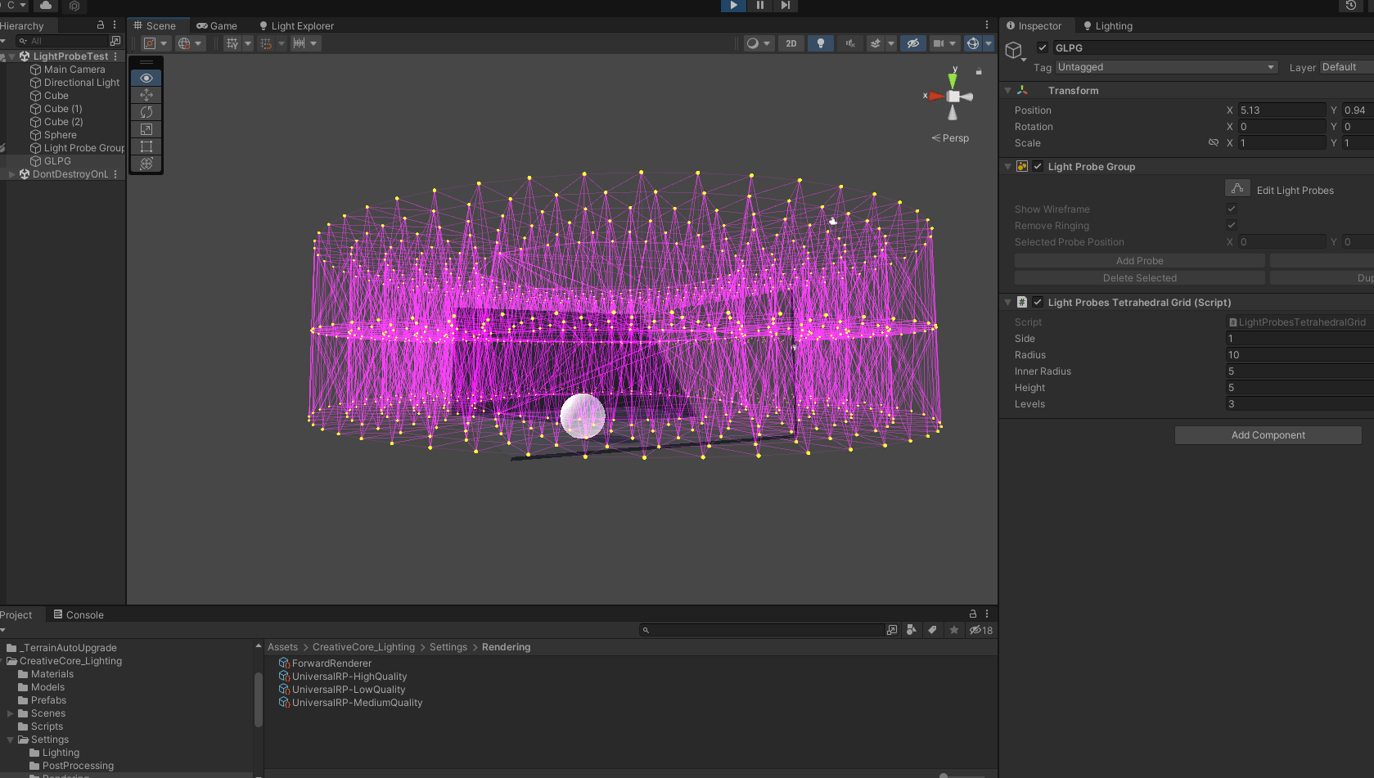This screenshot has width=1374, height=778.
Task: Collapse the Transform component in the Inspector
Action: pos(1008,90)
